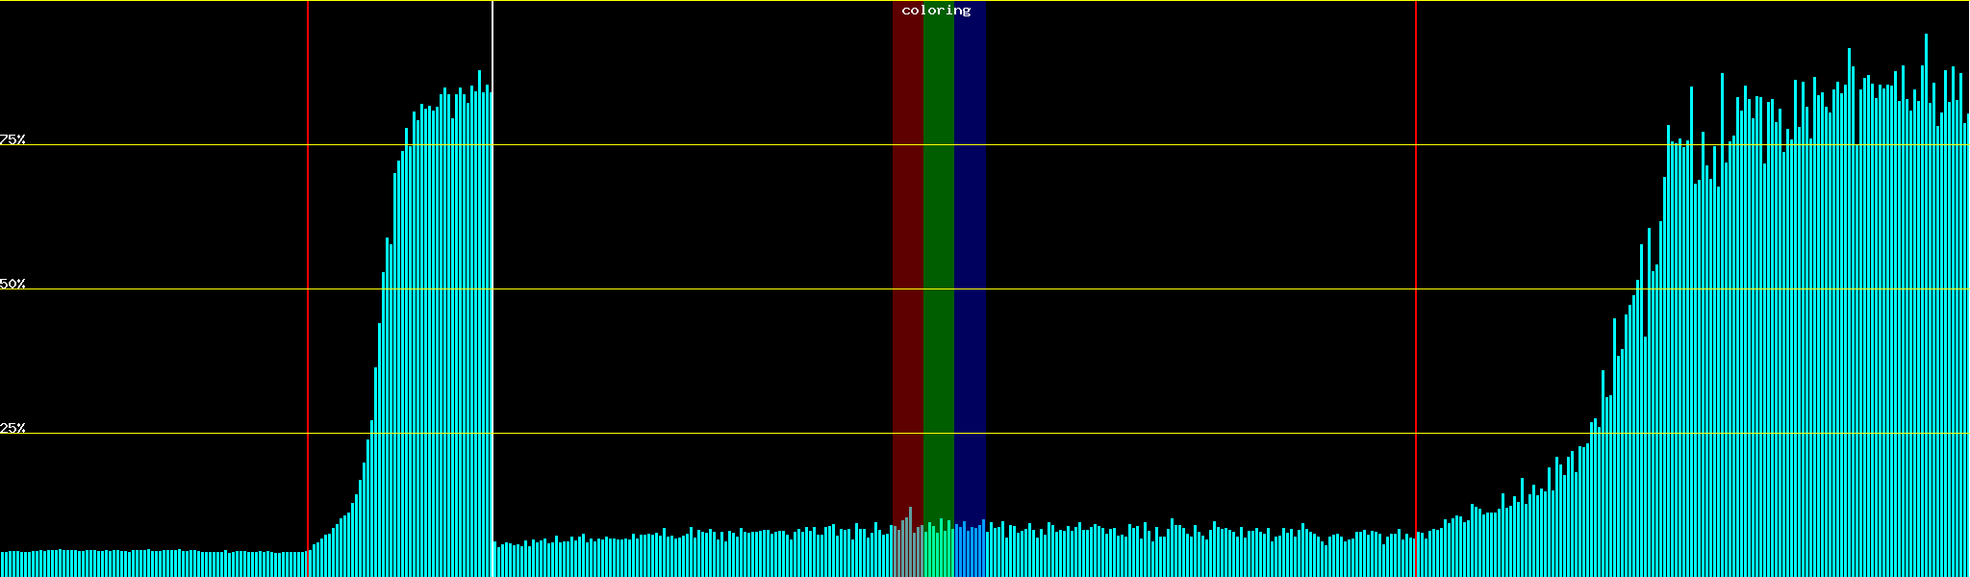This screenshot has height=577, width=1970.
Task: Click the 75% axis label
Action: coord(13,139)
